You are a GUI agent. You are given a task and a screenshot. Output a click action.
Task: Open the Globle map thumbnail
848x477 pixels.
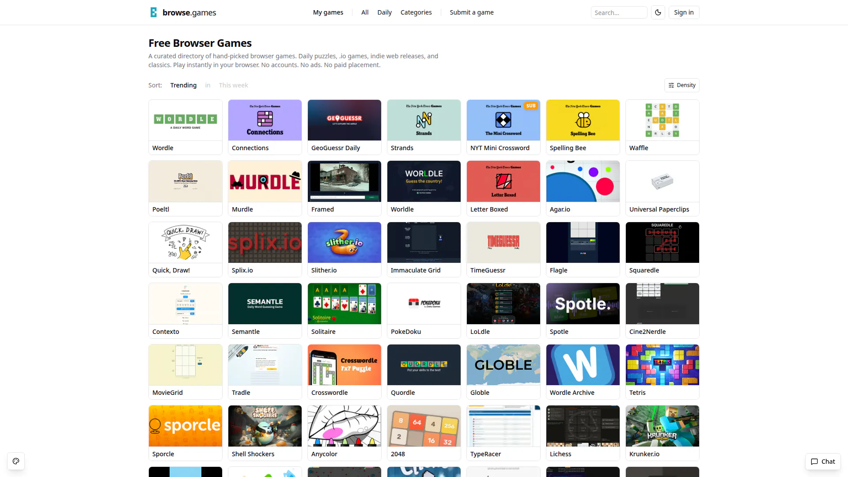point(503,365)
